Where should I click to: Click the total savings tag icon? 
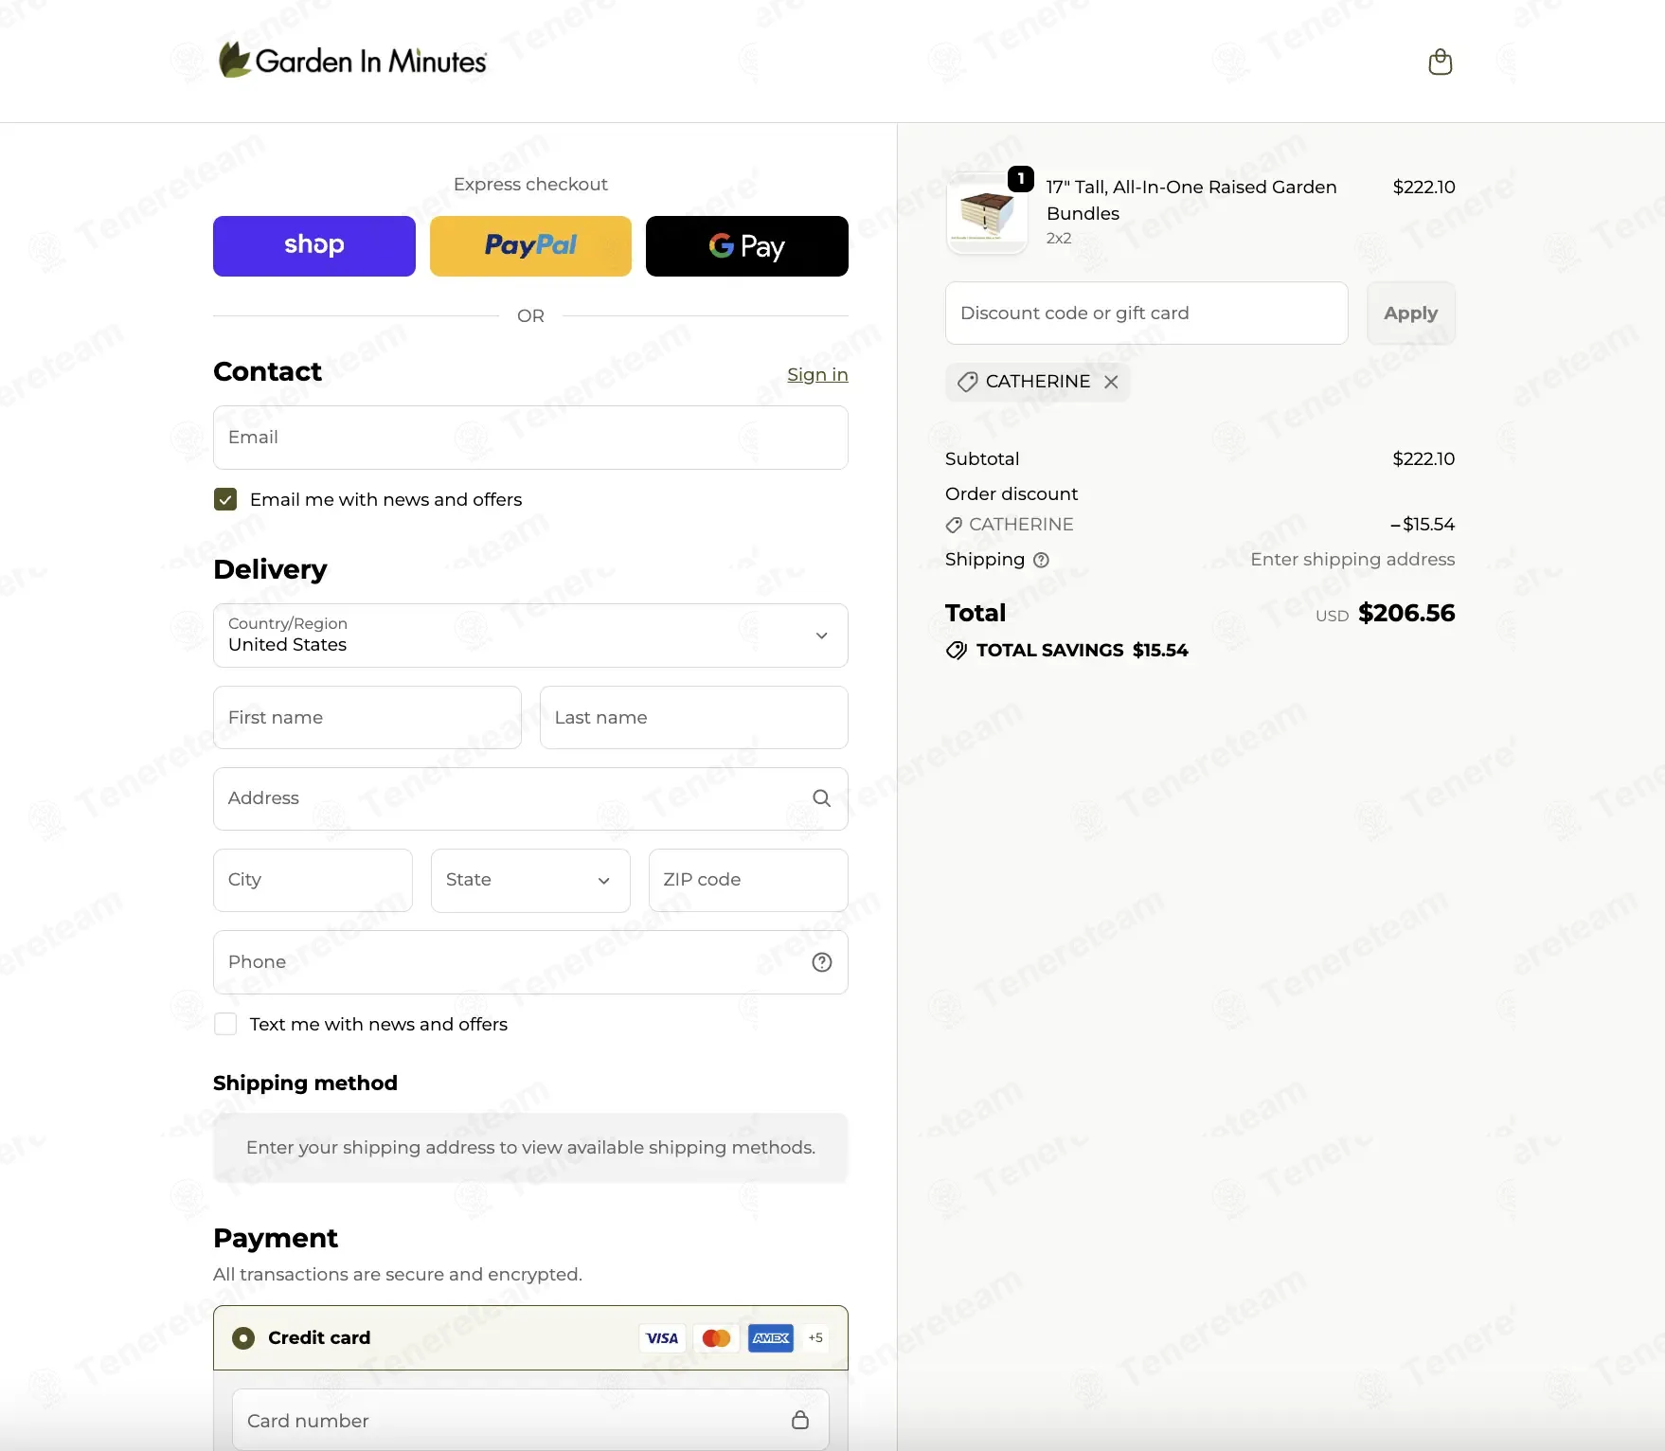[x=957, y=651]
